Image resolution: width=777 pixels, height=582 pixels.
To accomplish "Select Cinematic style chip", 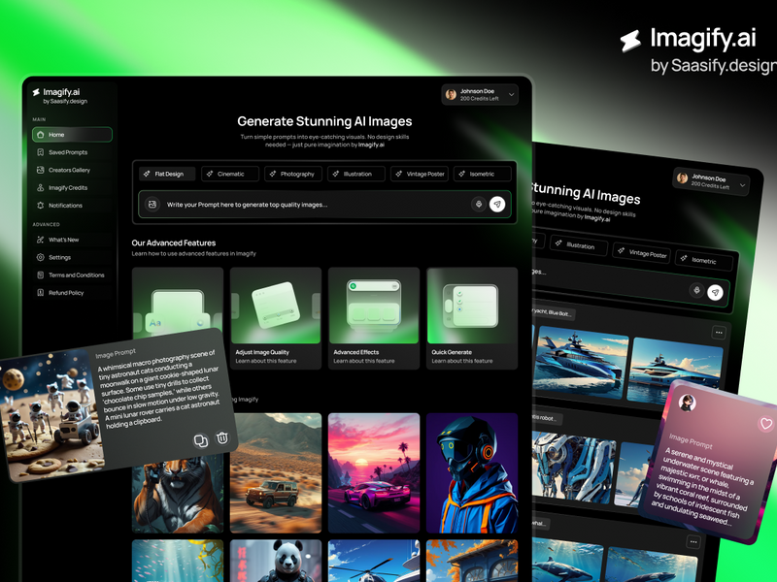I will [230, 174].
